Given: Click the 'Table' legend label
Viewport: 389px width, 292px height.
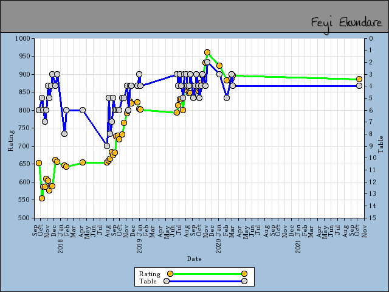Looking at the screenshot, I should coord(148,281).
